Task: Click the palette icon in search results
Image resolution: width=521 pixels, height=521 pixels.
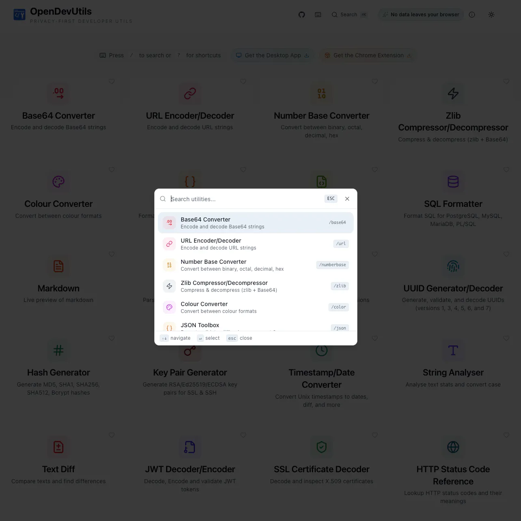Action: coord(169,307)
